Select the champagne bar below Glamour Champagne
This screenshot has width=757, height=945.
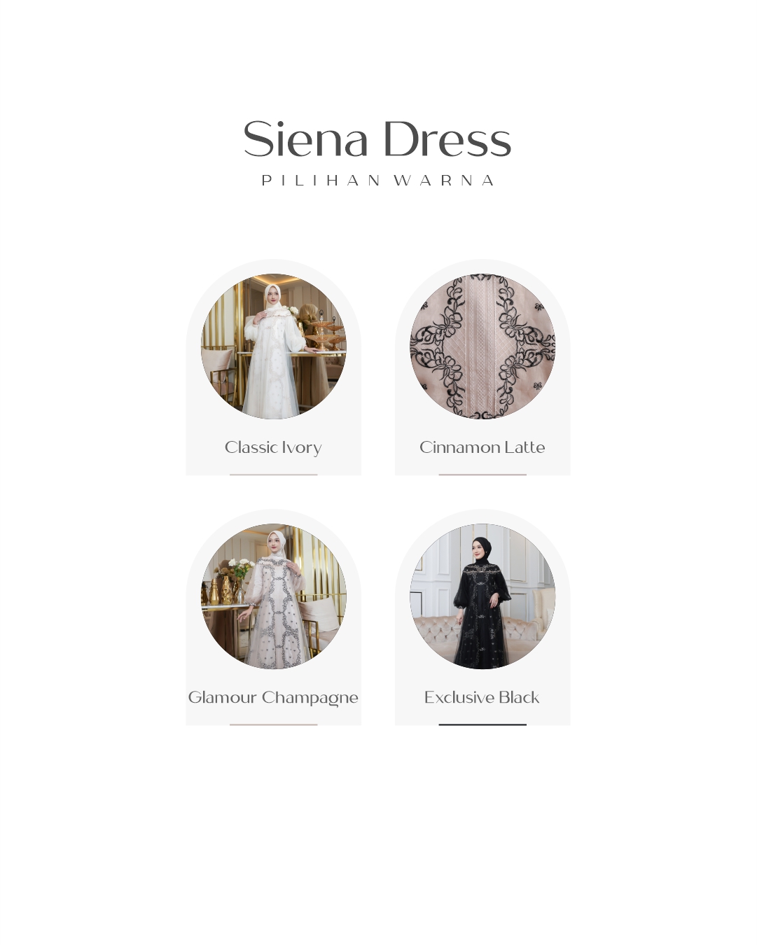coord(274,724)
